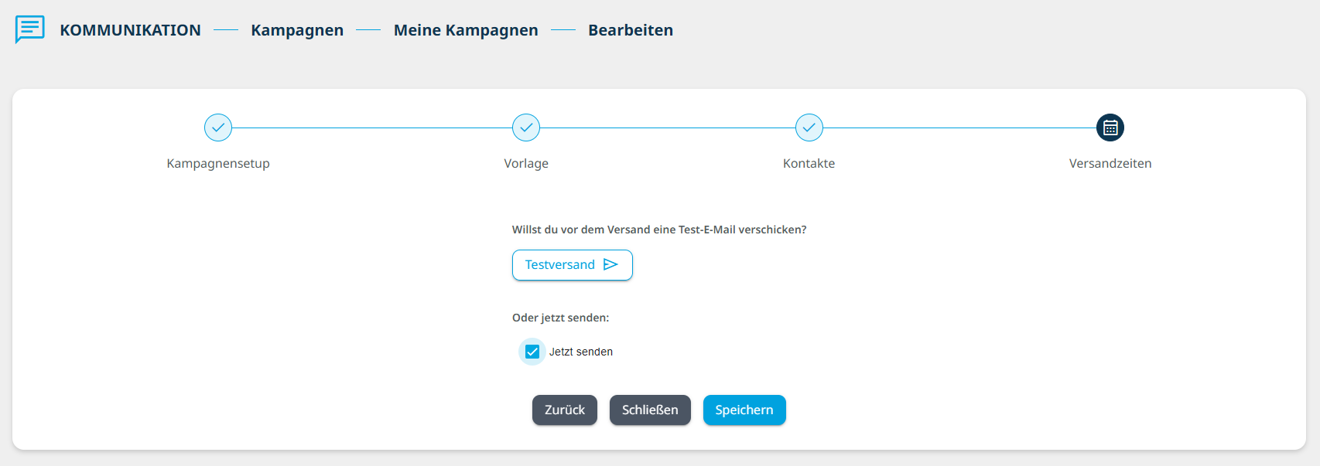
Task: Go to the Vorlage step checkmark circle
Action: 526,128
